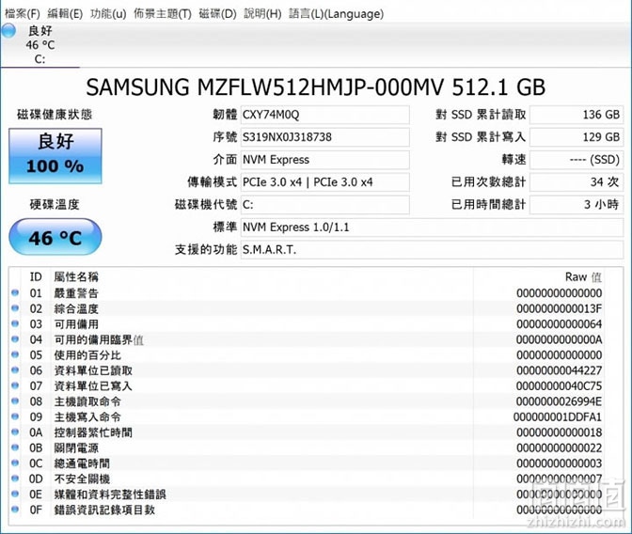
Task: Click the interface field NVM Express
Action: (x=324, y=160)
